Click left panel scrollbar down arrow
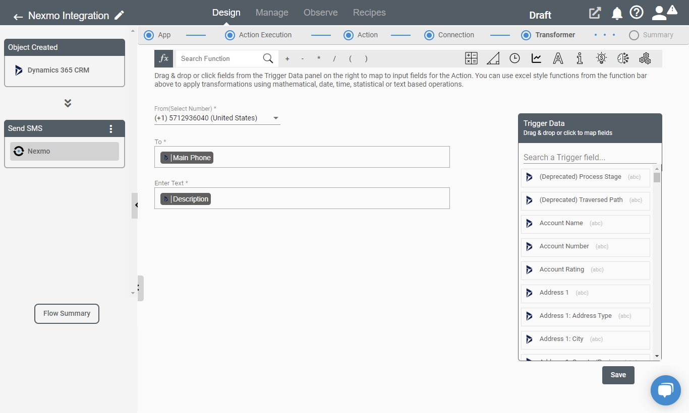 tap(133, 293)
